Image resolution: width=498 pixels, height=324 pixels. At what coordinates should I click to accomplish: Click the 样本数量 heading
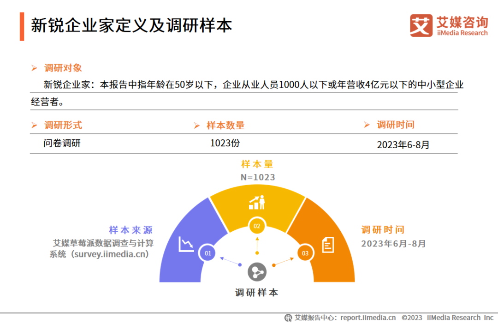click(225, 125)
